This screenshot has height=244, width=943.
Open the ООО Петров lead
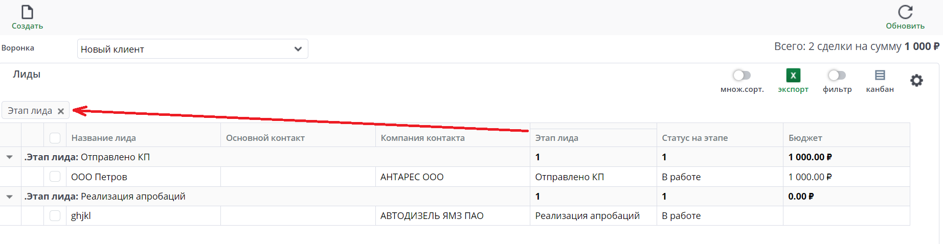pyautogui.click(x=99, y=177)
